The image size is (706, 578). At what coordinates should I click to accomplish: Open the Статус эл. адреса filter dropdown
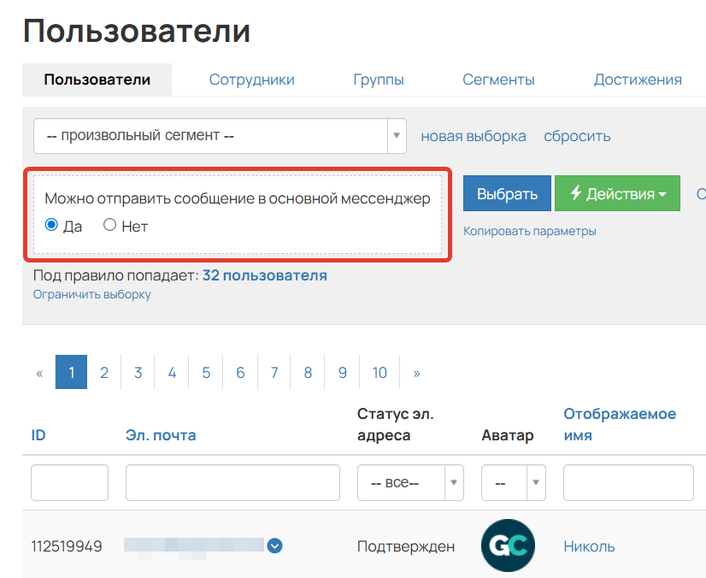(x=453, y=482)
